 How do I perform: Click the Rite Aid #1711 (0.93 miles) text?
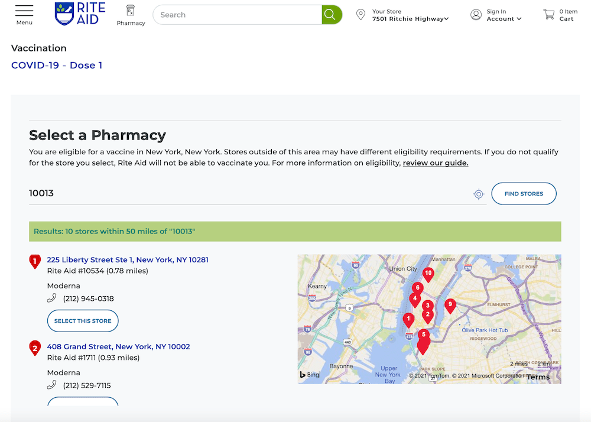pyautogui.click(x=93, y=358)
